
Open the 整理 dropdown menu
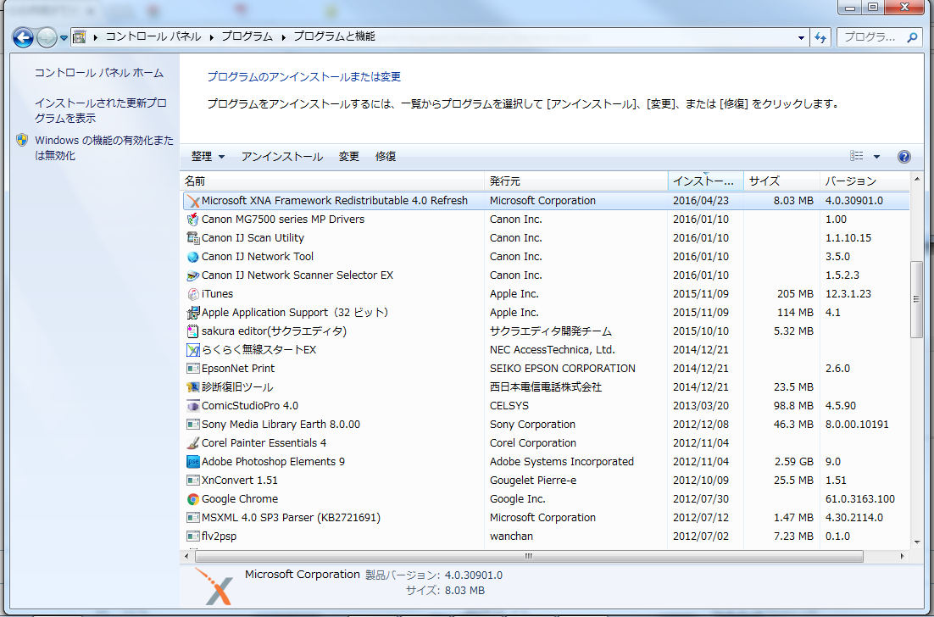(x=208, y=157)
